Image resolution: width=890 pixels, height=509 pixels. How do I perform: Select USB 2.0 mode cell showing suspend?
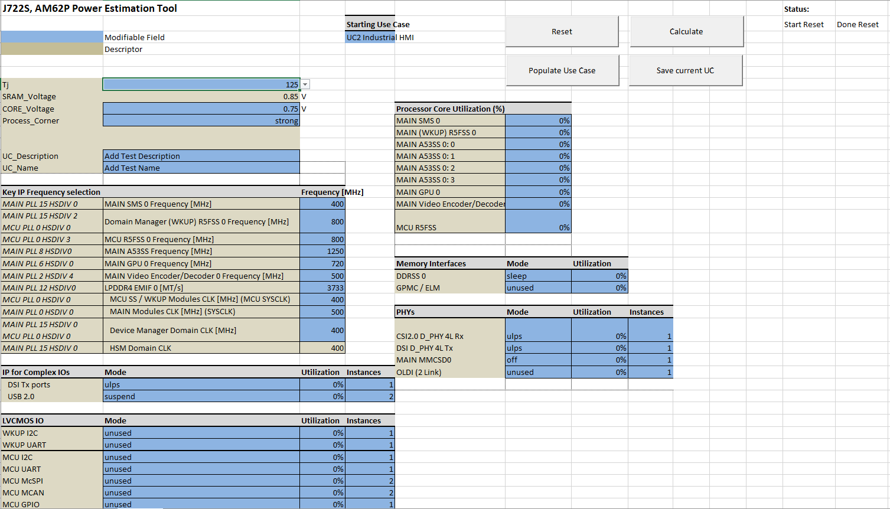pos(201,396)
